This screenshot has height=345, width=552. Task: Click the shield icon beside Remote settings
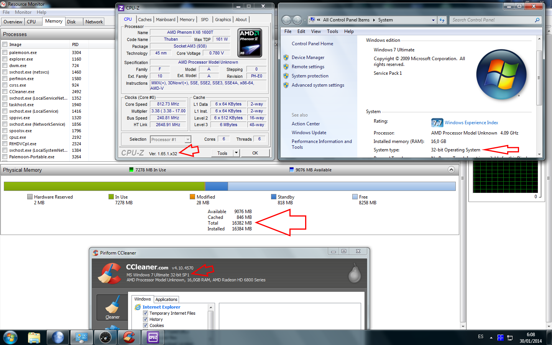[x=286, y=67]
